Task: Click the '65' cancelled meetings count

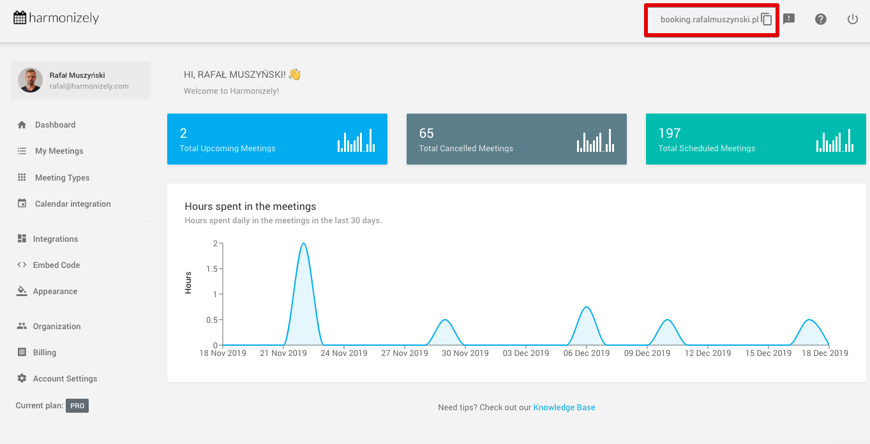Action: coord(426,133)
